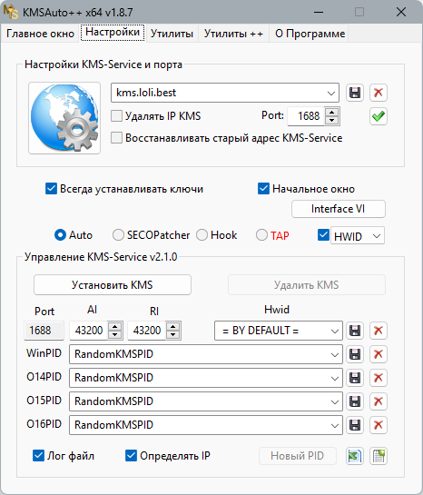Image resolution: width=423 pixels, height=495 pixels.
Task: Click the globe with gear image
Action: (64, 118)
